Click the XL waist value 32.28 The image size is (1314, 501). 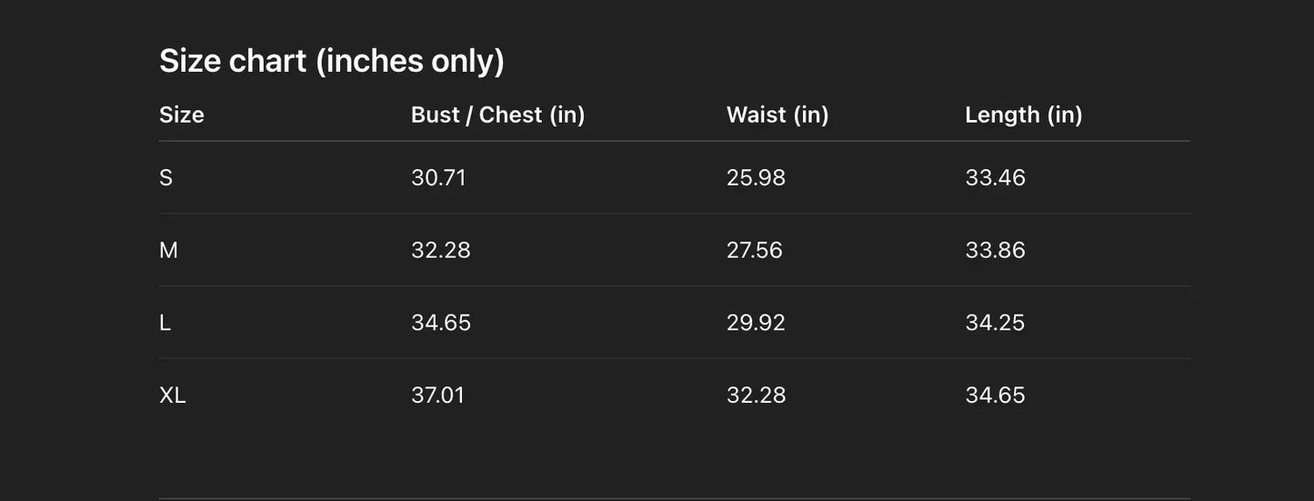click(756, 396)
